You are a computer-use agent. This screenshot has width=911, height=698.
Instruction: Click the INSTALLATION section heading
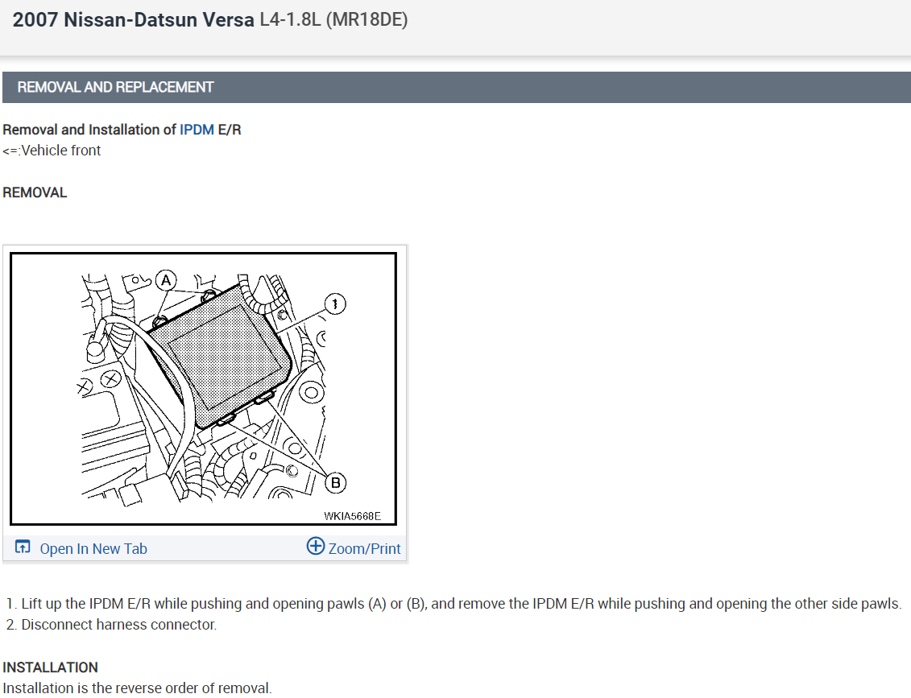[x=50, y=667]
